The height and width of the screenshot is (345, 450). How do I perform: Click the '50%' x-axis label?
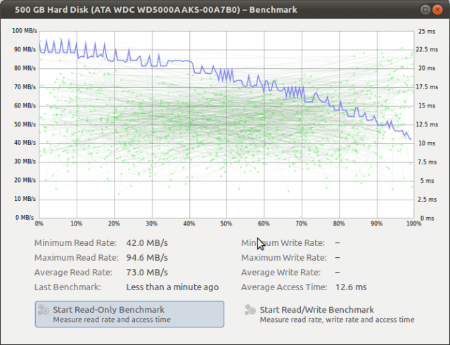(x=226, y=223)
